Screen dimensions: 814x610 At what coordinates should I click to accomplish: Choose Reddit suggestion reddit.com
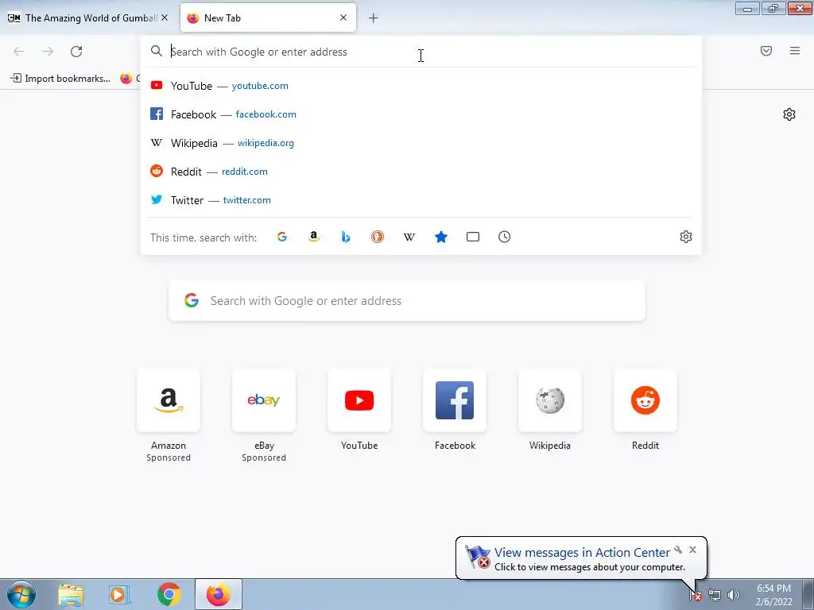(x=421, y=172)
